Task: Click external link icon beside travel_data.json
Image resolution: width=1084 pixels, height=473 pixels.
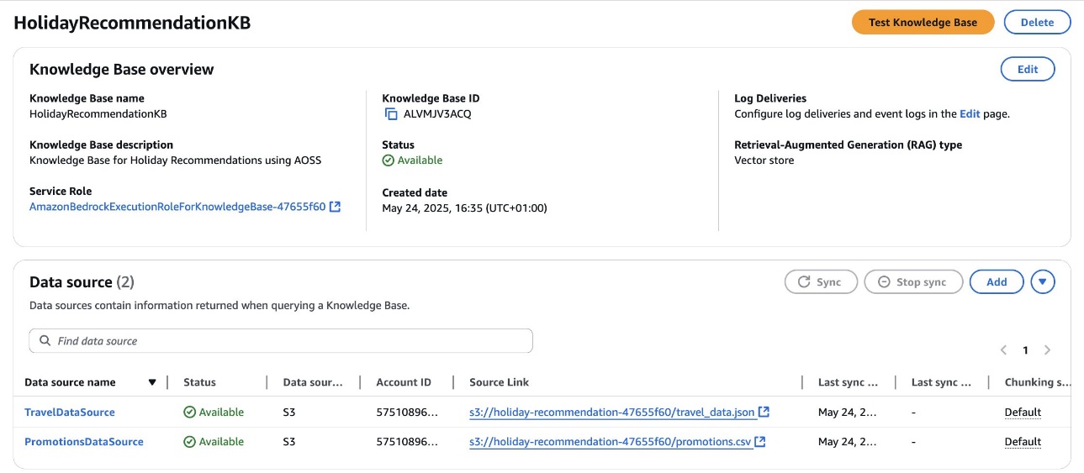Action: [x=764, y=413]
